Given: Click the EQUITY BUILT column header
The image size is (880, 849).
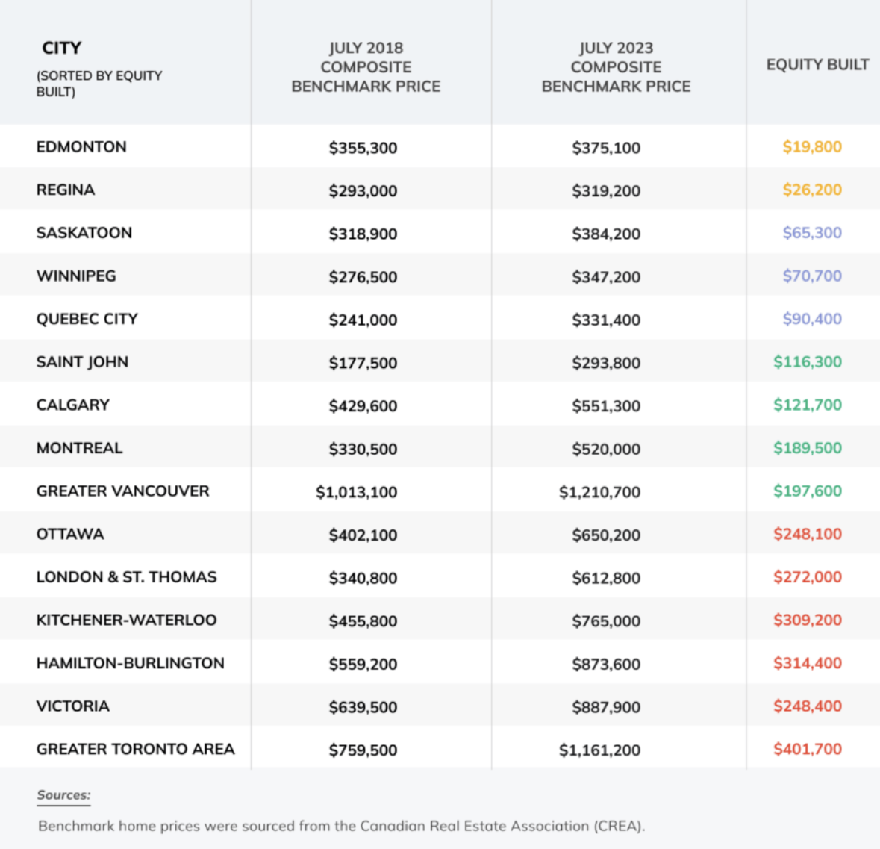Looking at the screenshot, I should [817, 65].
